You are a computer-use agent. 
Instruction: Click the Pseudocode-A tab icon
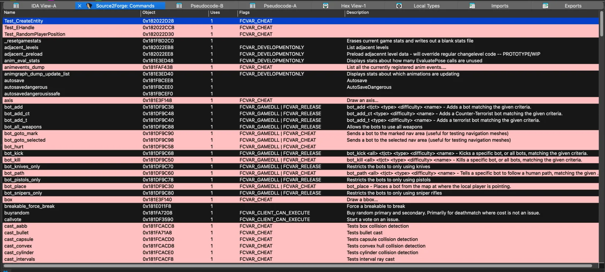pyautogui.click(x=252, y=6)
